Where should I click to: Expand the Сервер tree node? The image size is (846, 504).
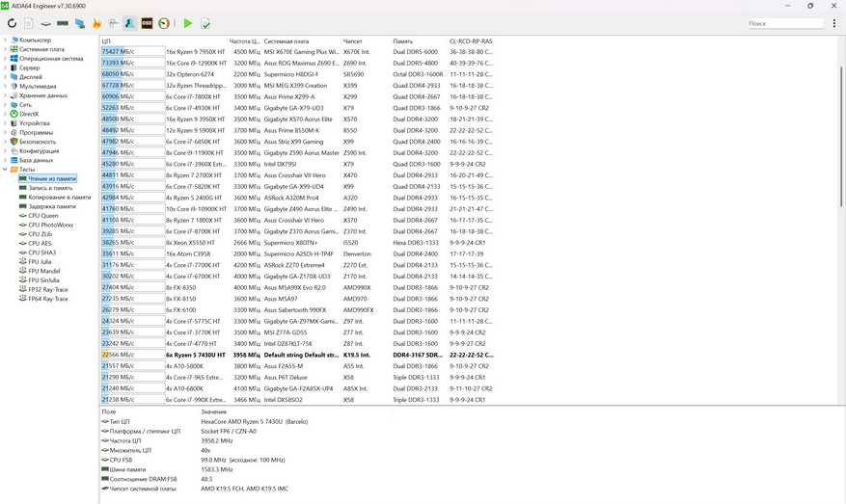[x=5, y=67]
